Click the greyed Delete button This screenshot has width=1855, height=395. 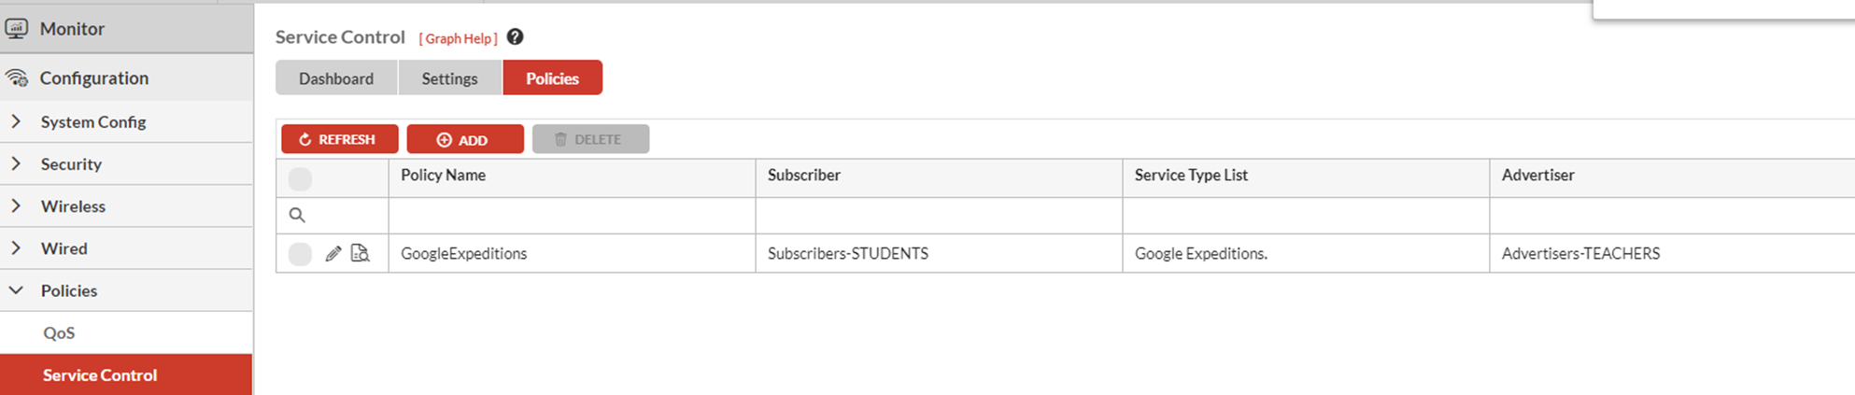[x=590, y=139]
